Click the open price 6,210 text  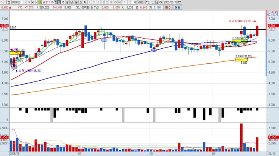(x=130, y=7)
